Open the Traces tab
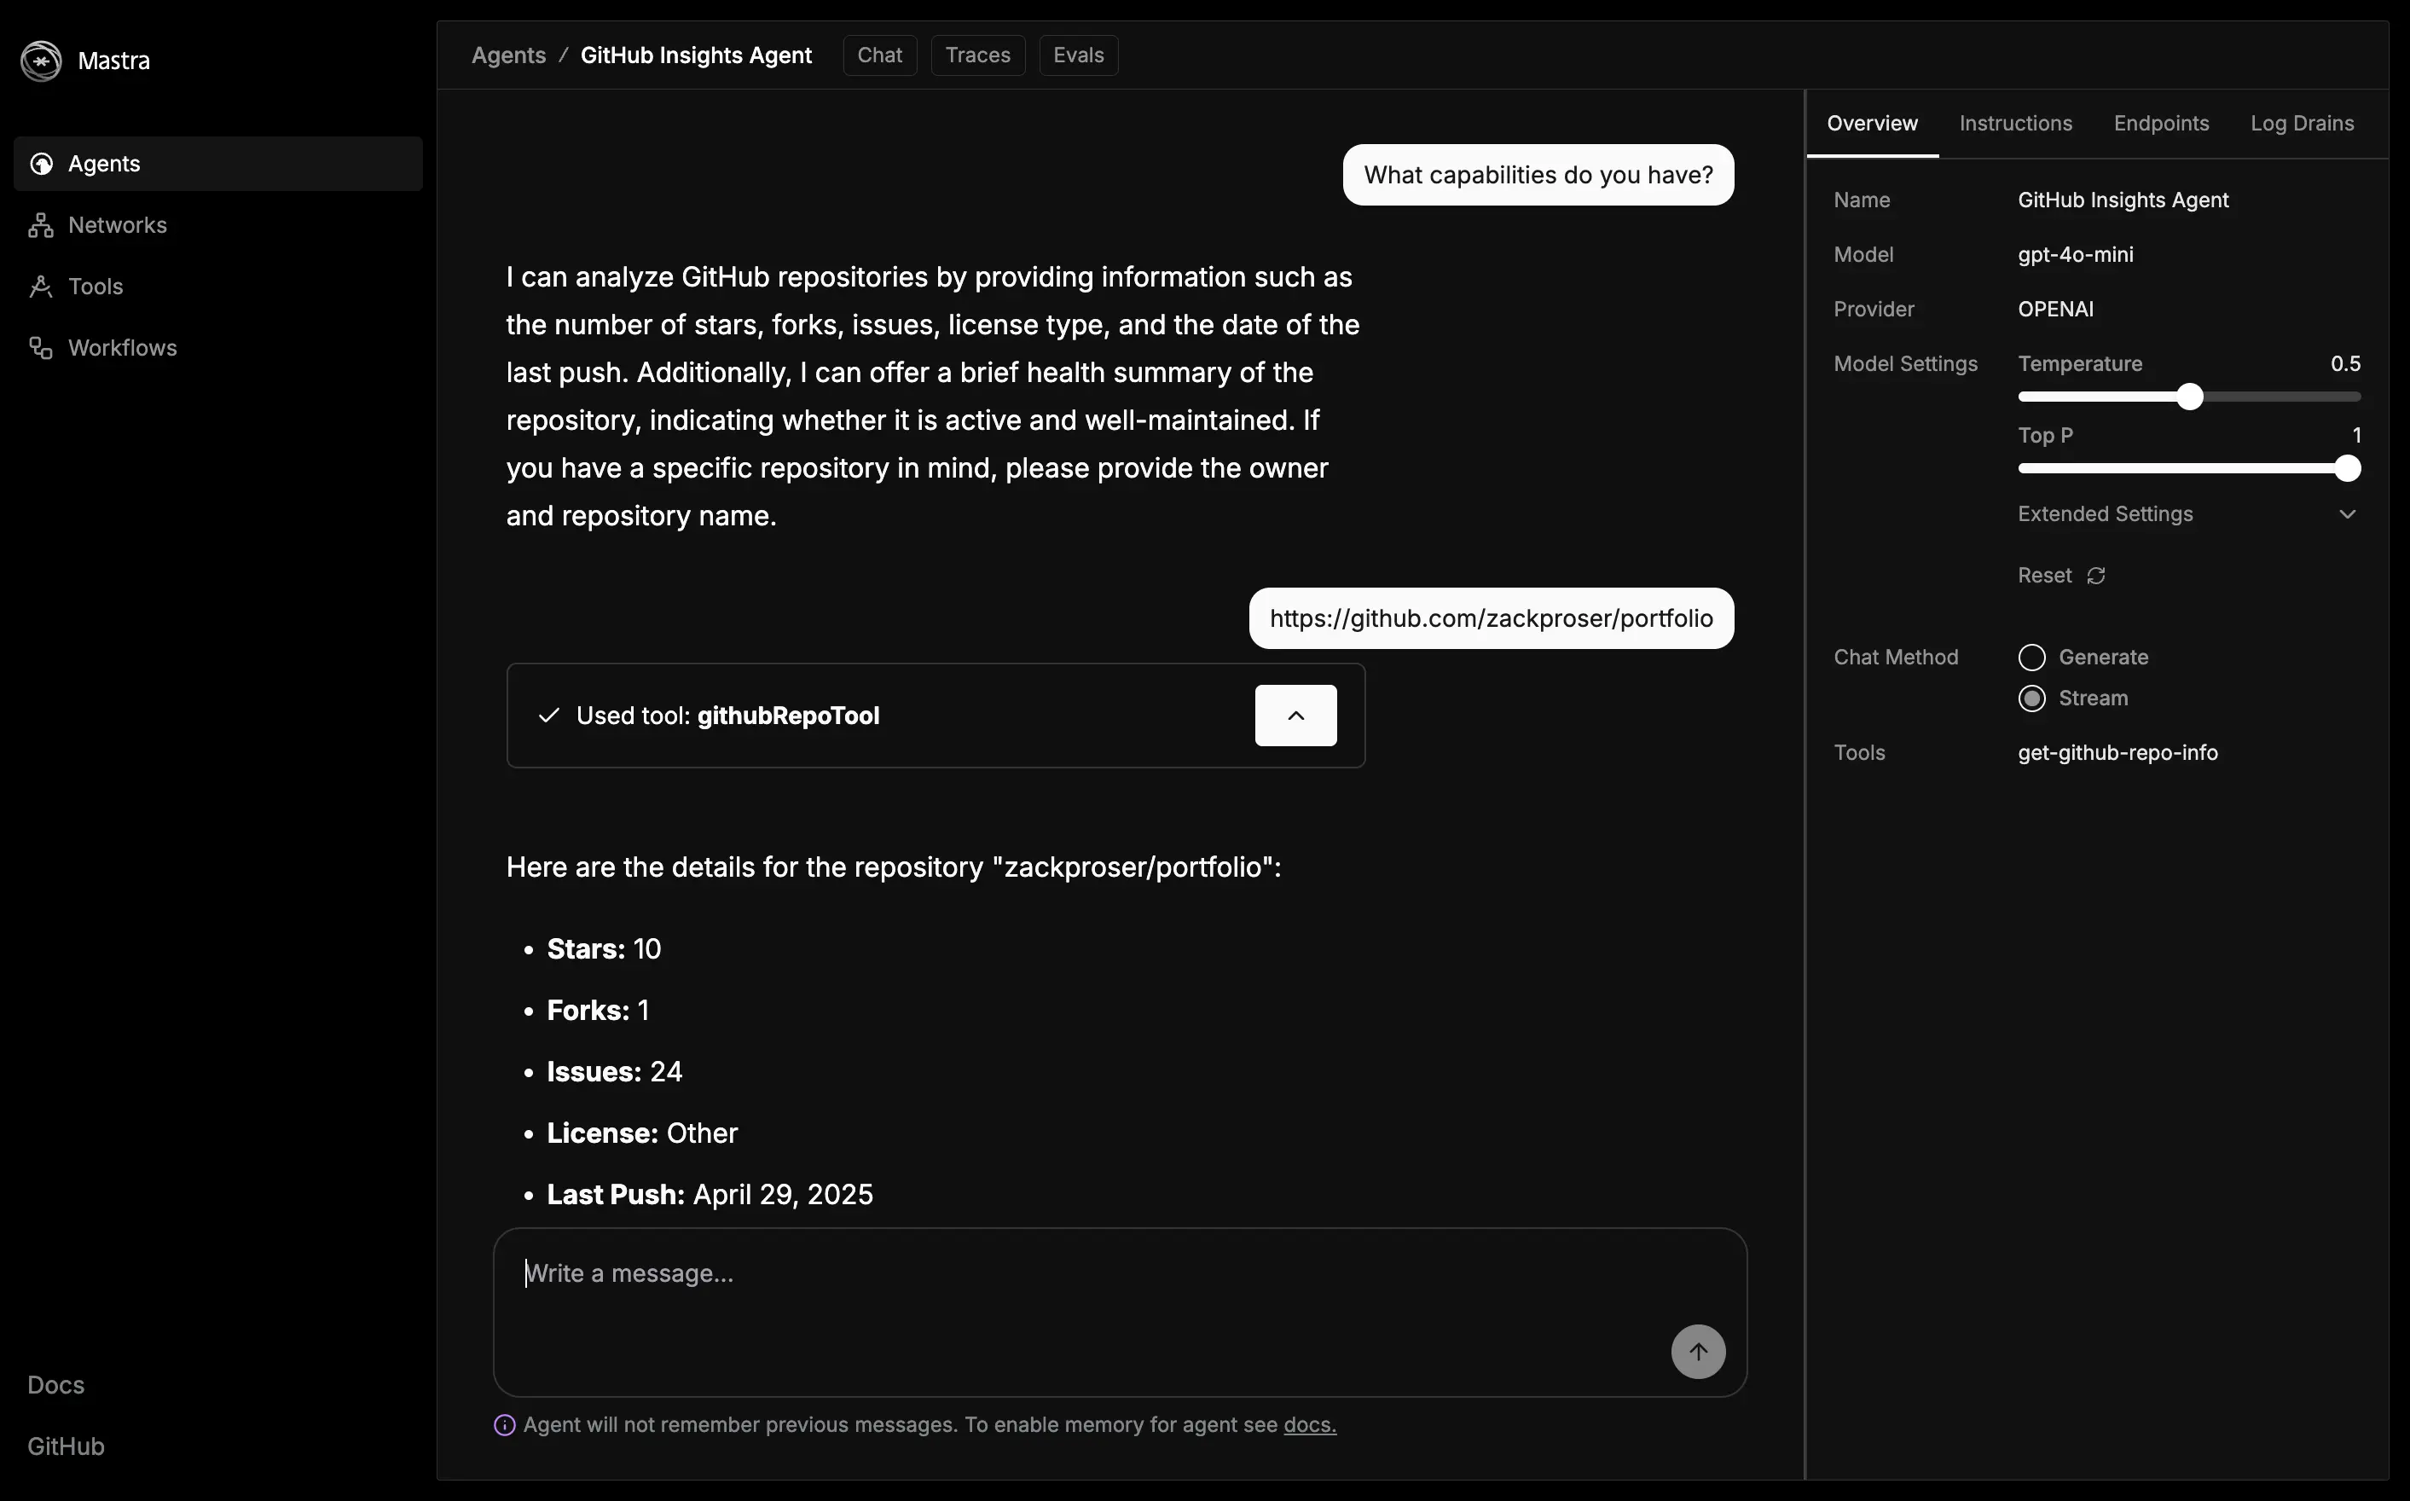 pos(976,55)
